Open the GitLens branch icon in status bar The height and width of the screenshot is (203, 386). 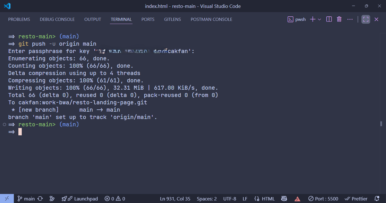52,198
